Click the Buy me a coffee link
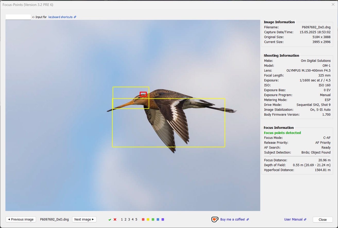Screen dimensions: 338x228 pos(233,219)
